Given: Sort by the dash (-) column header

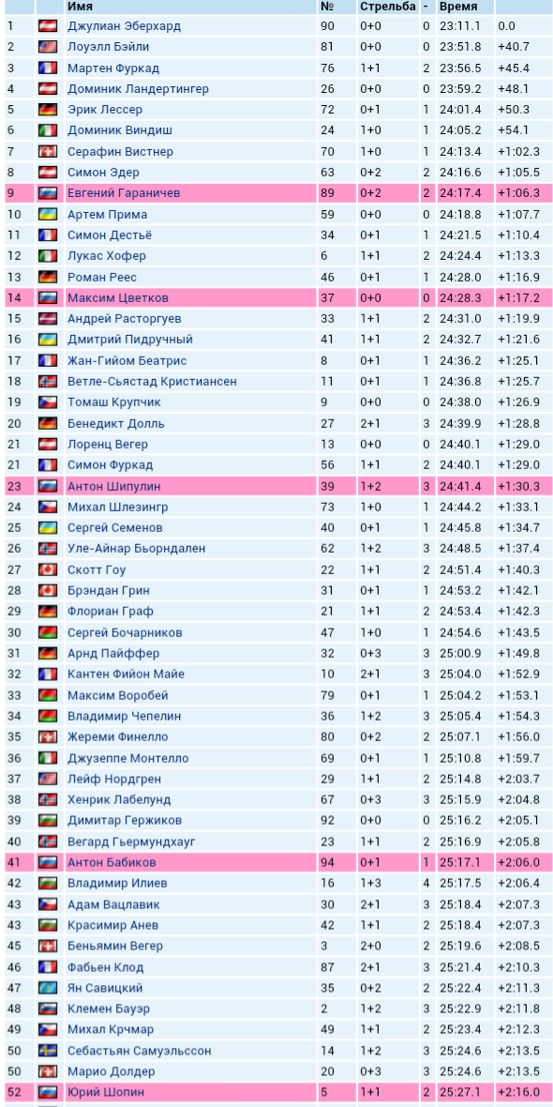Looking at the screenshot, I should tap(426, 7).
